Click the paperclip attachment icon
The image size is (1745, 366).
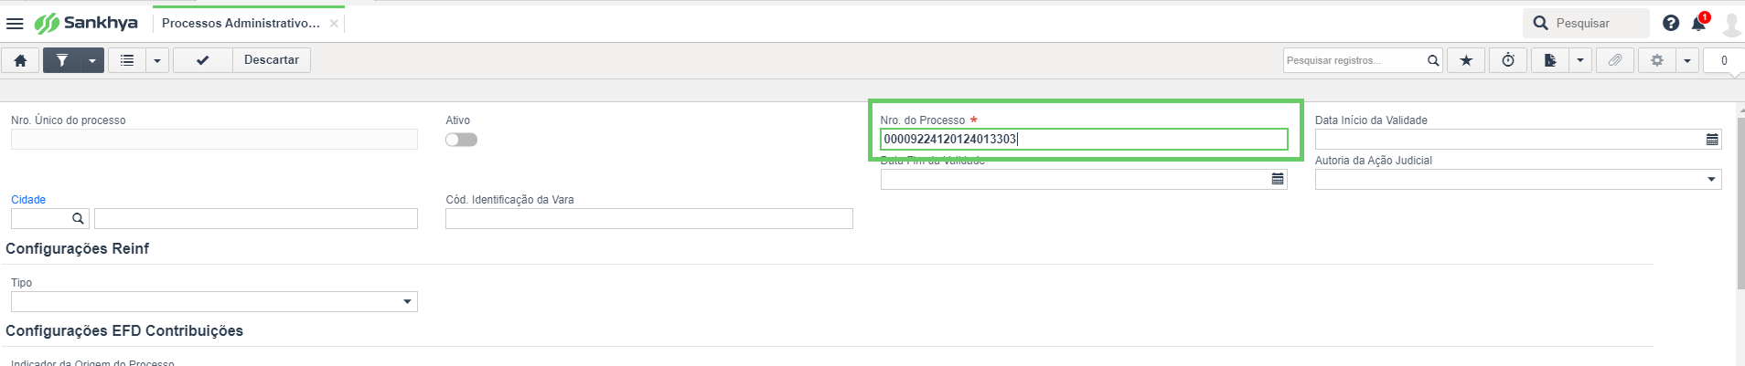point(1615,60)
